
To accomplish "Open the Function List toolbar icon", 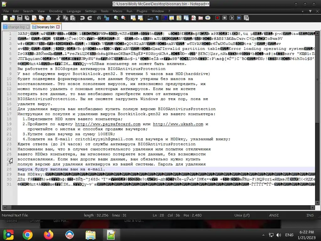I will [193, 18].
